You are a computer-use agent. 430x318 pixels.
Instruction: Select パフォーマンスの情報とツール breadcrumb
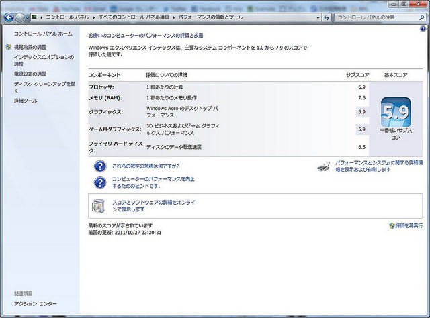click(210, 17)
